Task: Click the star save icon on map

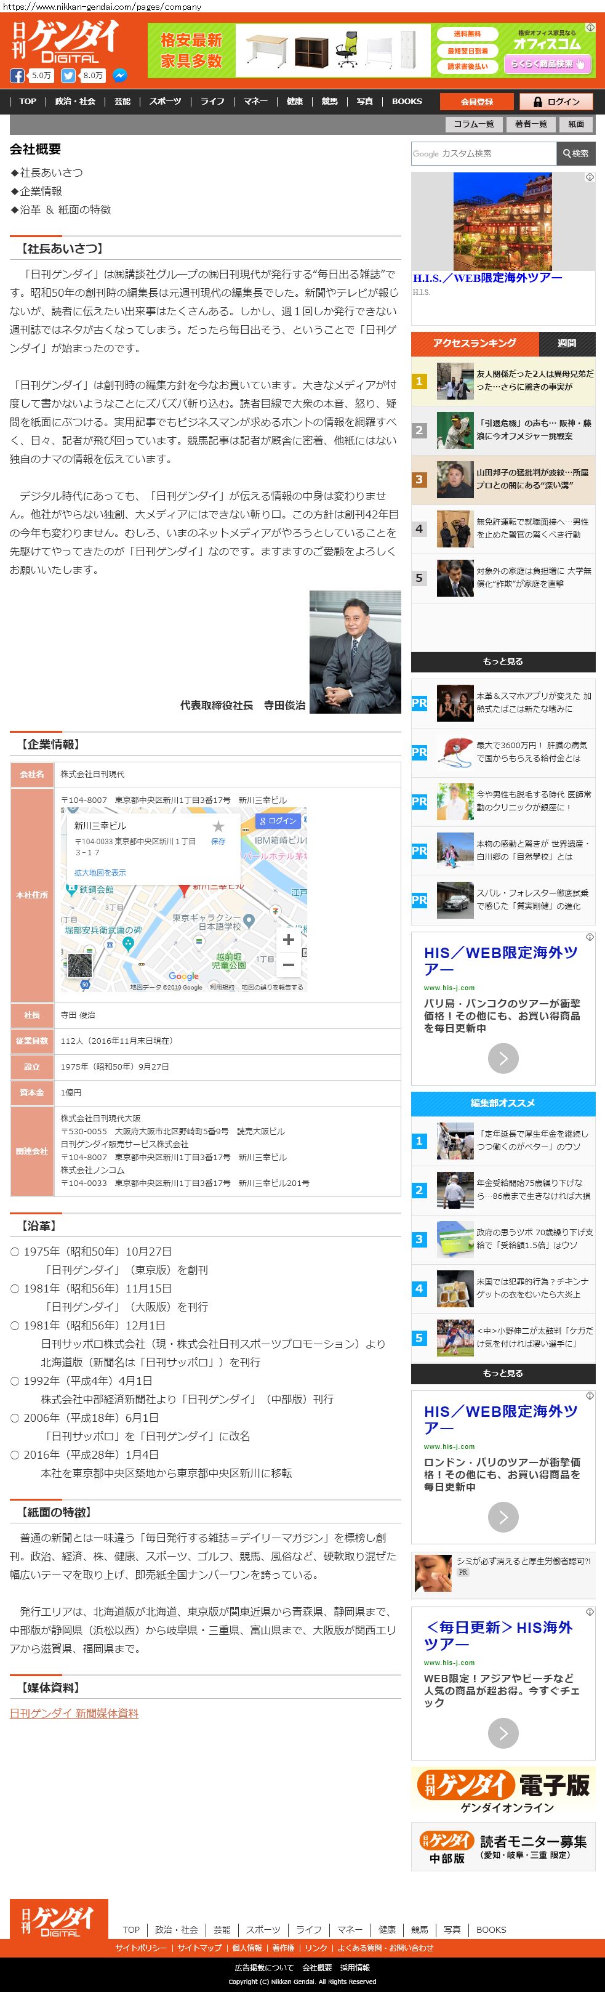Action: pos(218,826)
